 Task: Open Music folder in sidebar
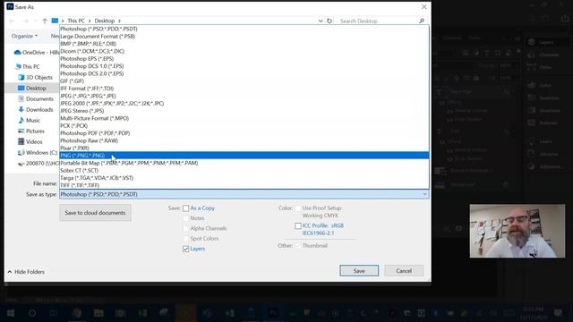[30, 120]
